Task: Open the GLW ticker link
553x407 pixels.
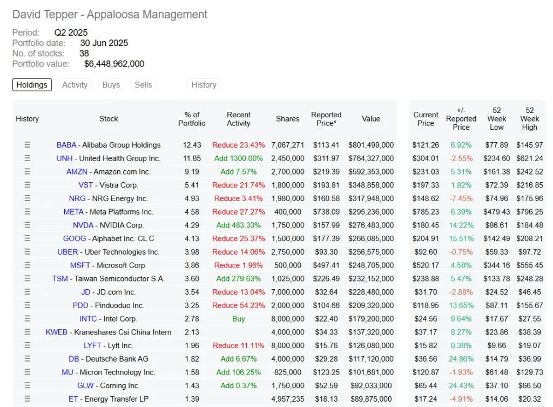Action: (x=85, y=385)
